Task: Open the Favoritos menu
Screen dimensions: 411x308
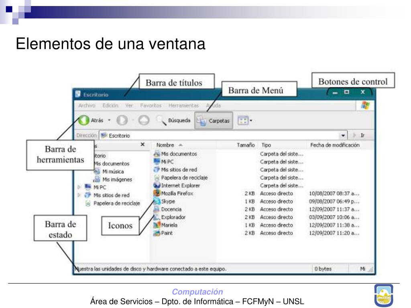Action: [151, 105]
